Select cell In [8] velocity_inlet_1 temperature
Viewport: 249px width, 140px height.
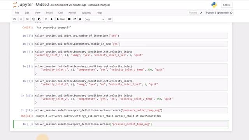131,70
